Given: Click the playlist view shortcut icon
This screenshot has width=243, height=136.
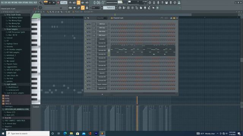Looking at the screenshot, I should click(120, 8).
